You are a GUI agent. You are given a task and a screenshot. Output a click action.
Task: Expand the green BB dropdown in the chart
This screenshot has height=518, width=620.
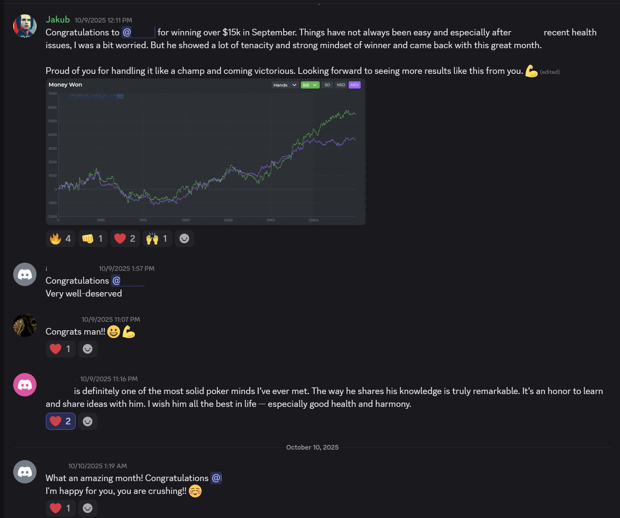point(310,85)
